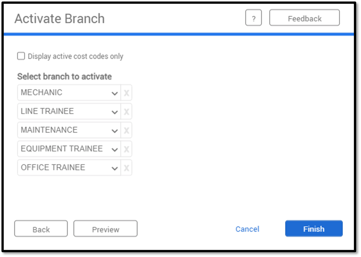Image resolution: width=361 pixels, height=257 pixels.
Task: Click the Back button
Action: [x=41, y=228]
